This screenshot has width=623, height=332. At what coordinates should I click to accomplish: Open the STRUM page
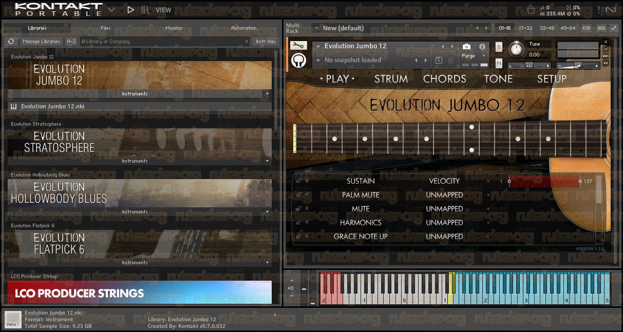coord(391,79)
